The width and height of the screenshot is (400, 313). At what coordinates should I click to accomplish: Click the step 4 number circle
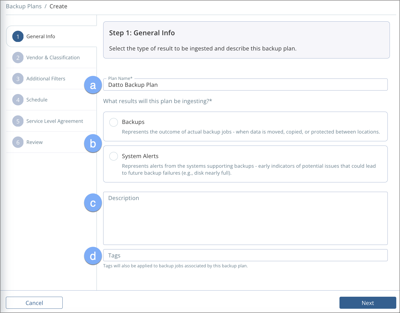pyautogui.click(x=18, y=100)
